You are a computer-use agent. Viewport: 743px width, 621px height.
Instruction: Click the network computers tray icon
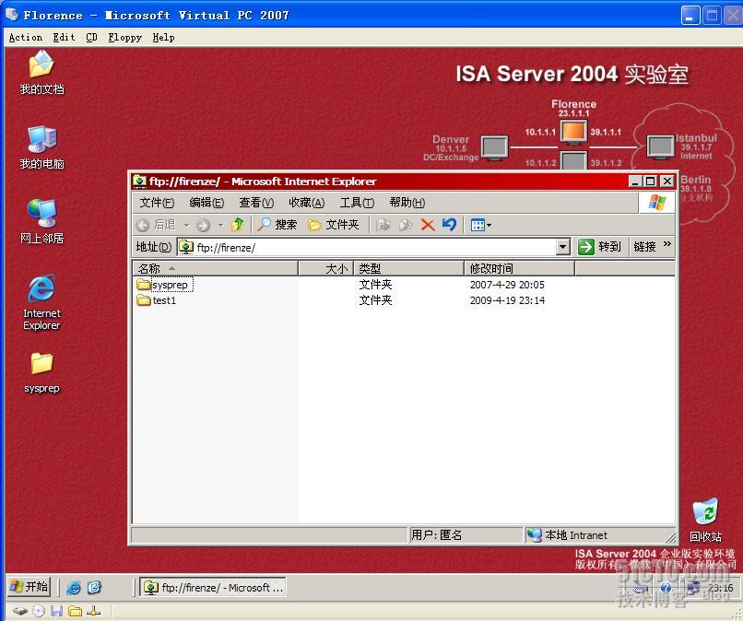pyautogui.click(x=693, y=588)
